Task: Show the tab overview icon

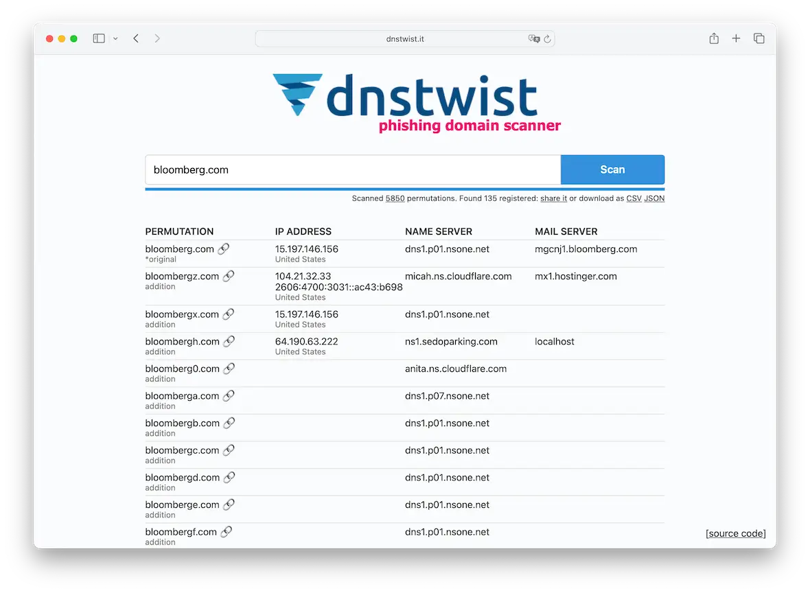Action: pyautogui.click(x=759, y=38)
